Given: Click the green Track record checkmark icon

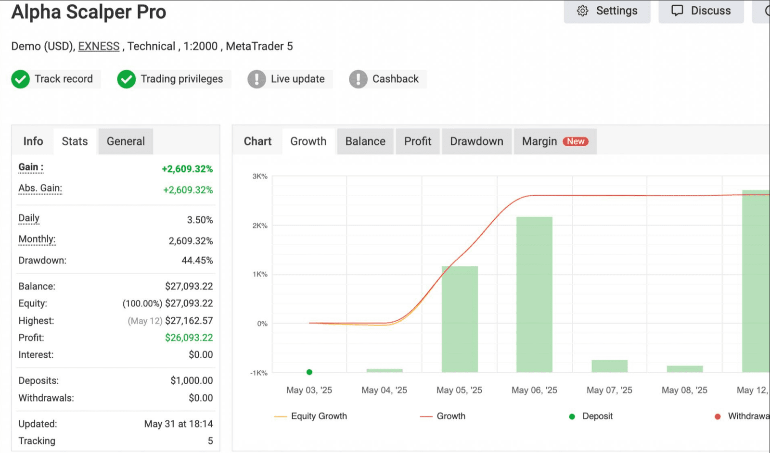Looking at the screenshot, I should (x=21, y=79).
